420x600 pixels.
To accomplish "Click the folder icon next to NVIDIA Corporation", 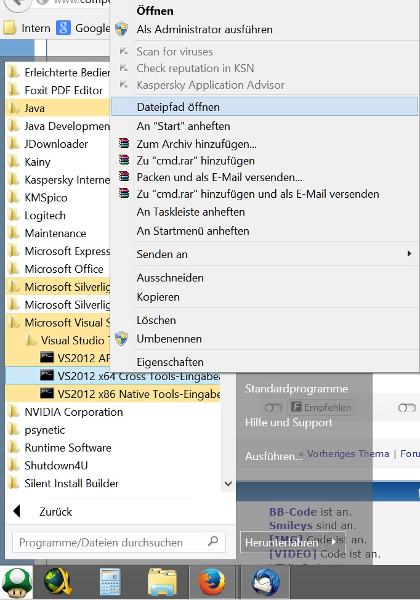I will (x=14, y=411).
